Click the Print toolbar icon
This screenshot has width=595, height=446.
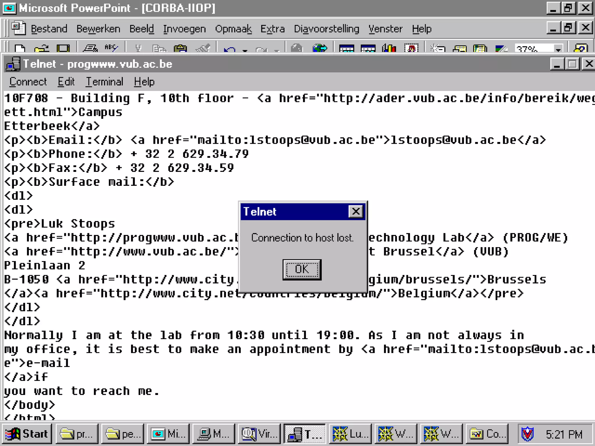pyautogui.click(x=90, y=48)
